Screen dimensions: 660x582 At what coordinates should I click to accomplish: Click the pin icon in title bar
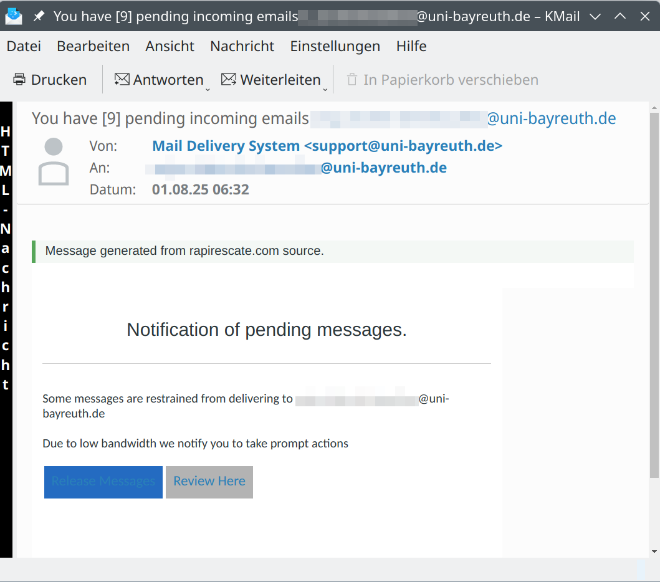click(39, 16)
